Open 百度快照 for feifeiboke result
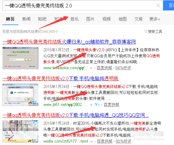 pyautogui.click(x=104, y=68)
